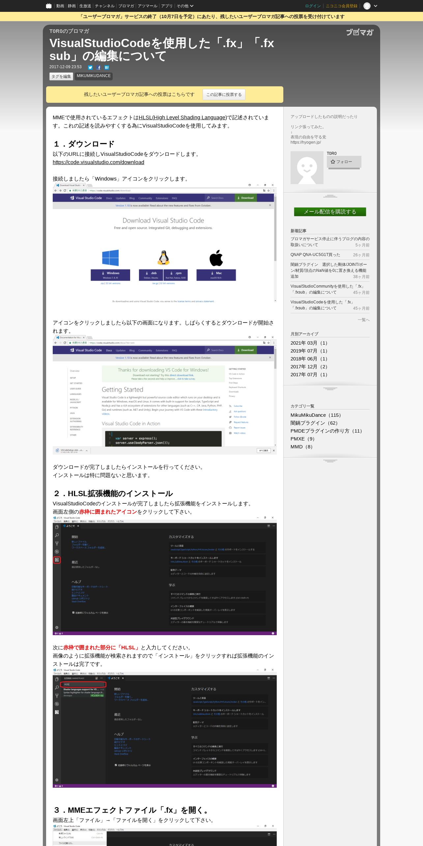Open category MMD (8)

(302, 447)
